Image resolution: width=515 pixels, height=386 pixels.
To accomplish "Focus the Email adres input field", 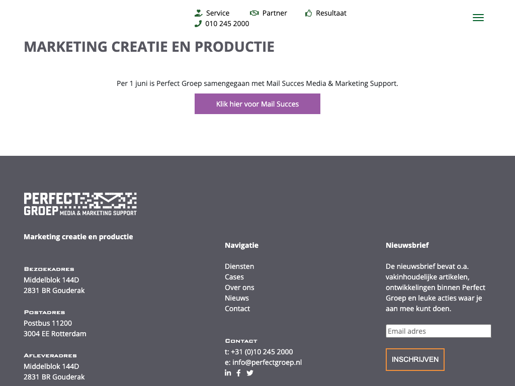I will [x=438, y=331].
